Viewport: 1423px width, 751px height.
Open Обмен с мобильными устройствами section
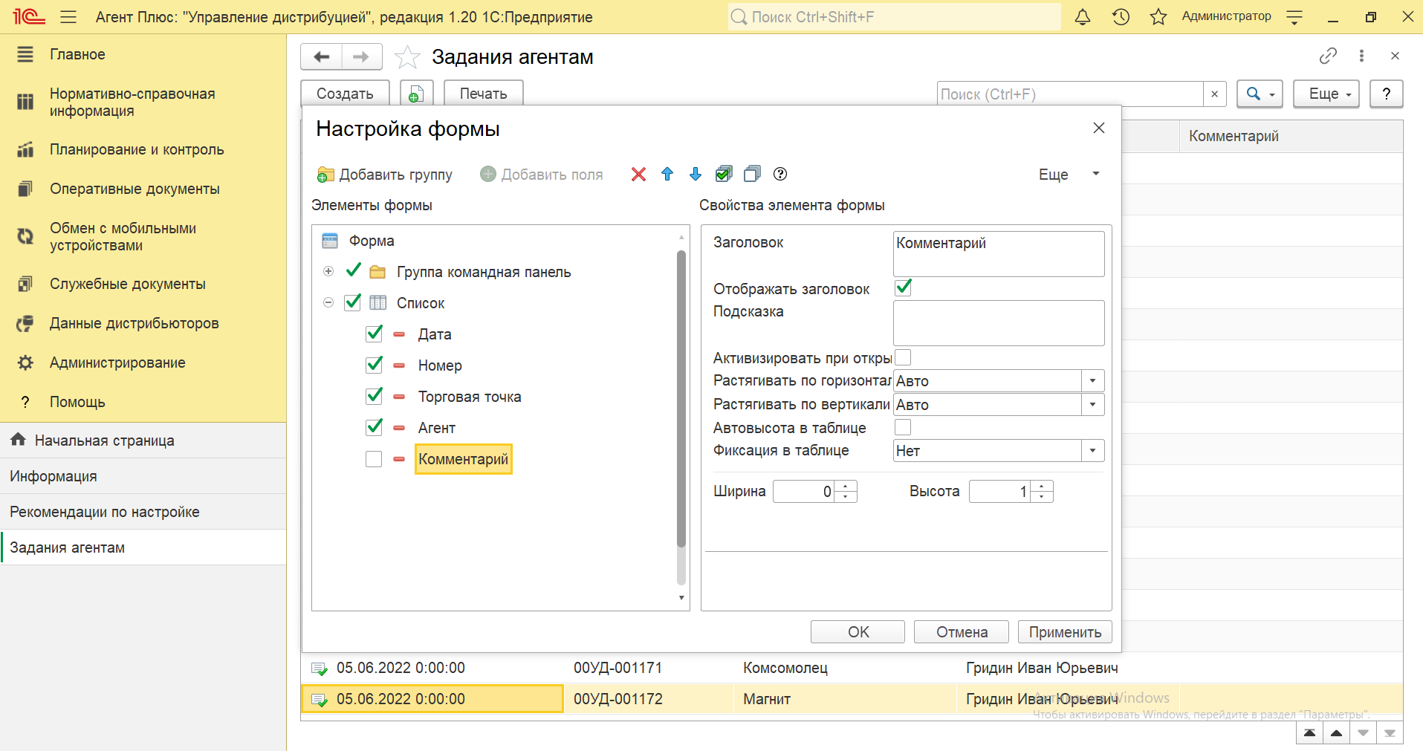(123, 237)
